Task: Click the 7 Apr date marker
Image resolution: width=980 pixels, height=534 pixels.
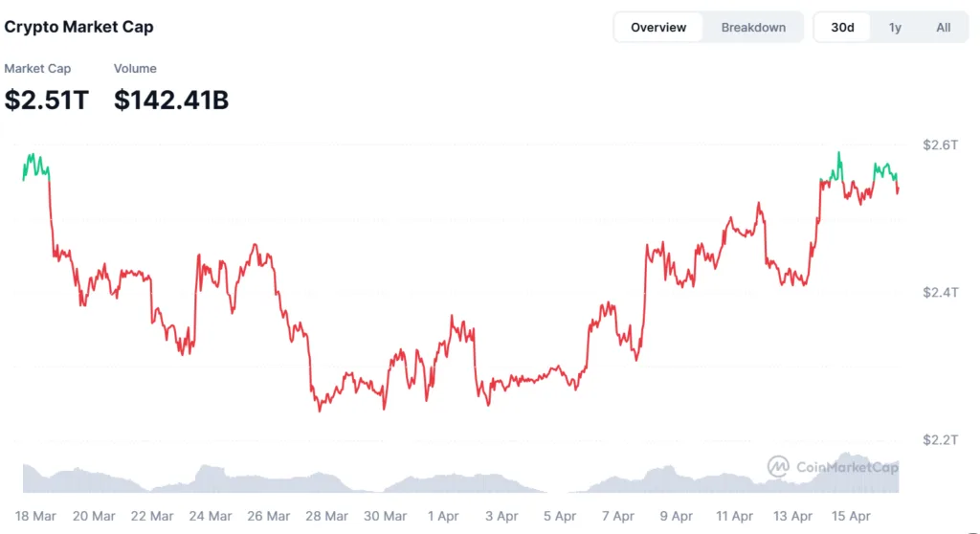Action: [617, 516]
